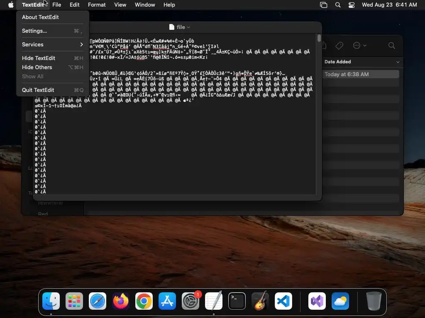Open Control Center in menu bar
Screen dimensions: 425x318
(x=352, y=5)
